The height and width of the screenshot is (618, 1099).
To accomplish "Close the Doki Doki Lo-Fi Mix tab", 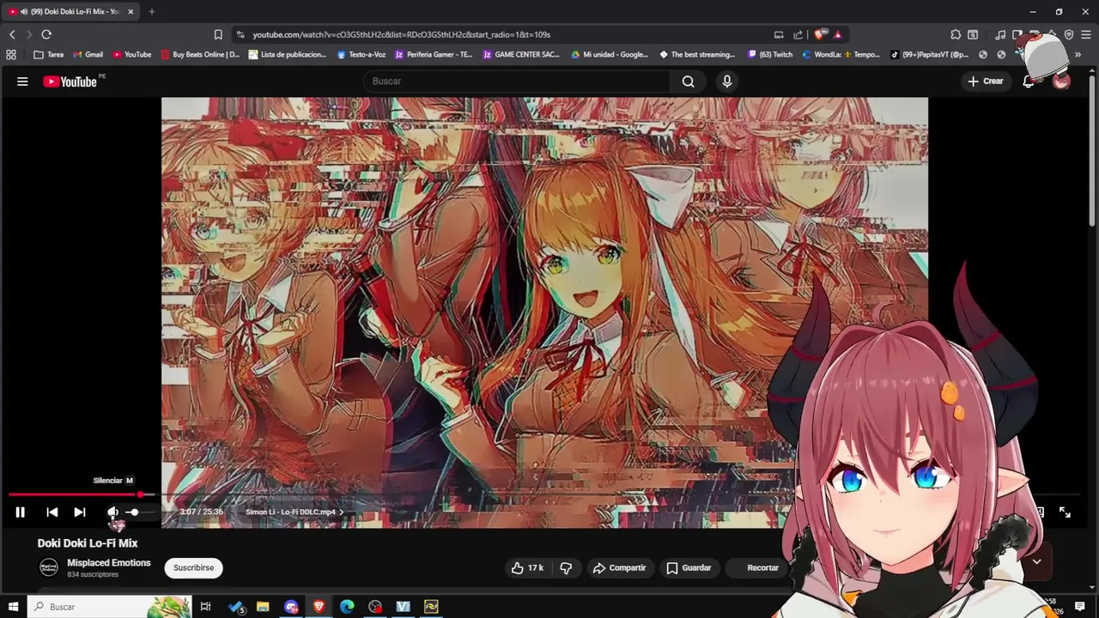I will coord(131,11).
